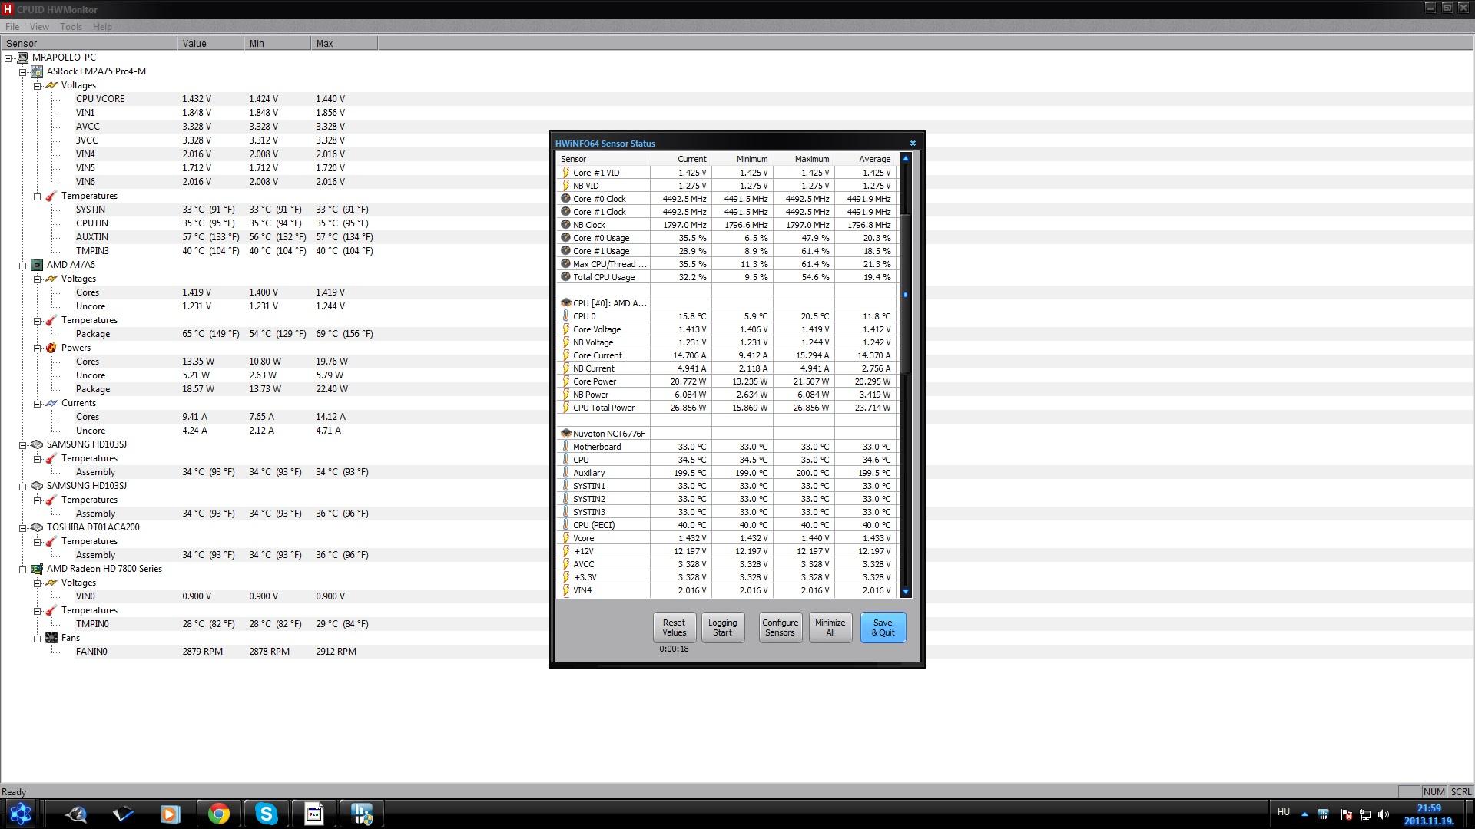Collapse the Currents group under AMD A4/A6
Image resolution: width=1475 pixels, height=829 pixels.
[38, 403]
